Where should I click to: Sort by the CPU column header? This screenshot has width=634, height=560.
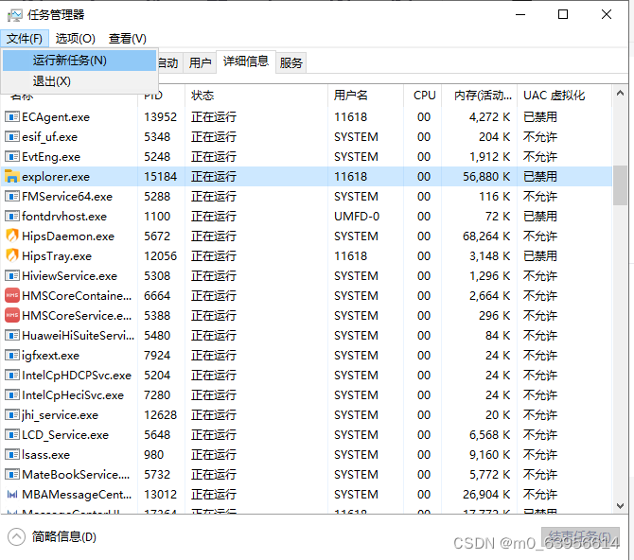click(423, 96)
